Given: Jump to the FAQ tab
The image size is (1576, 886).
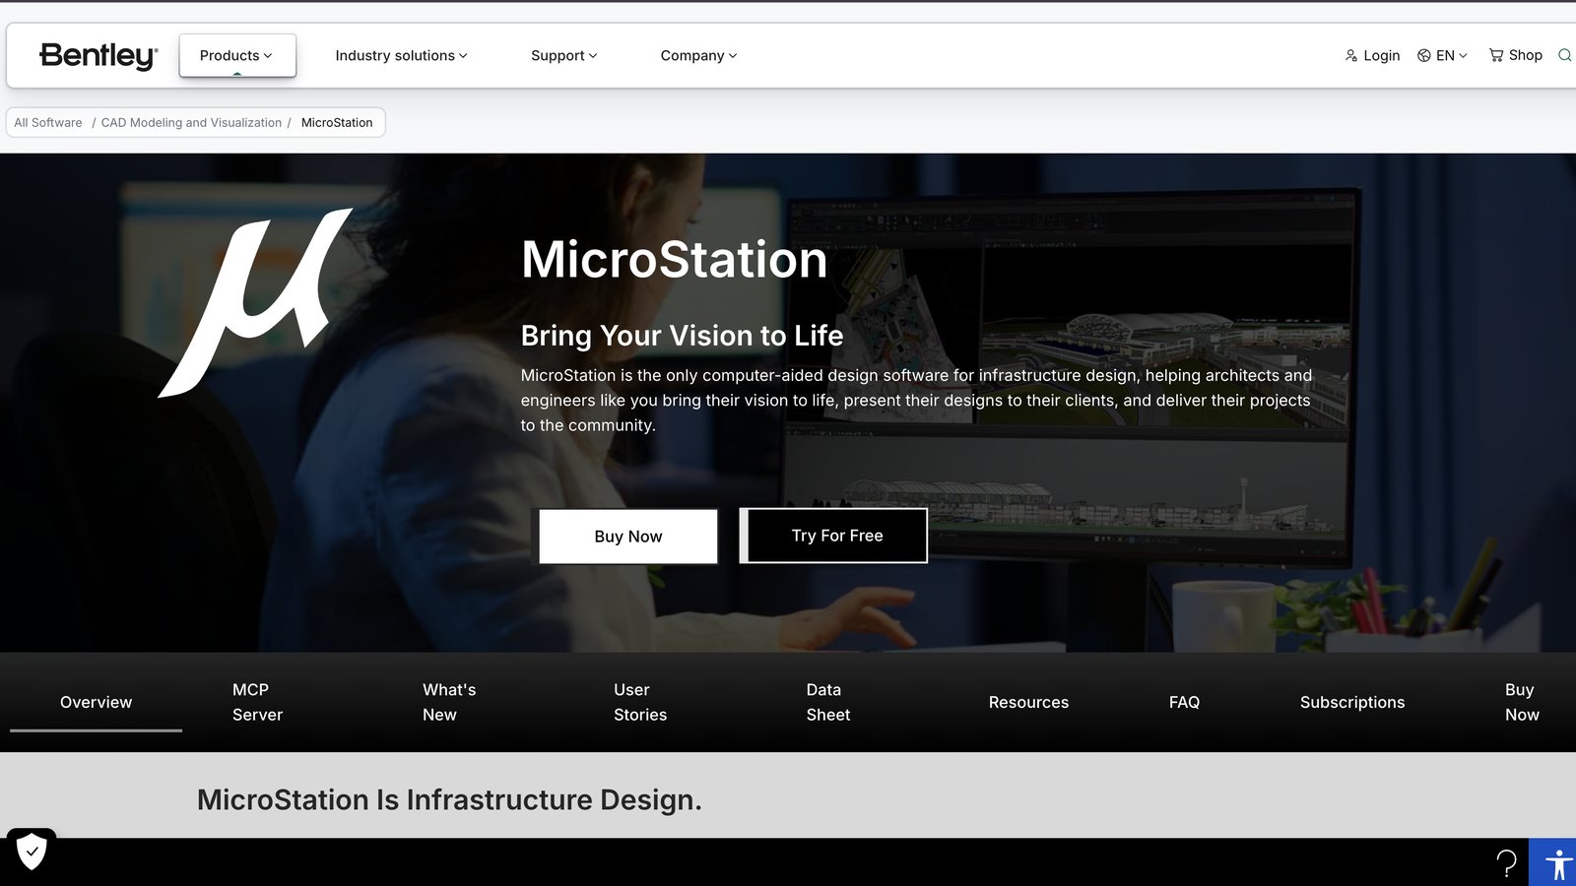Looking at the screenshot, I should 1184,702.
